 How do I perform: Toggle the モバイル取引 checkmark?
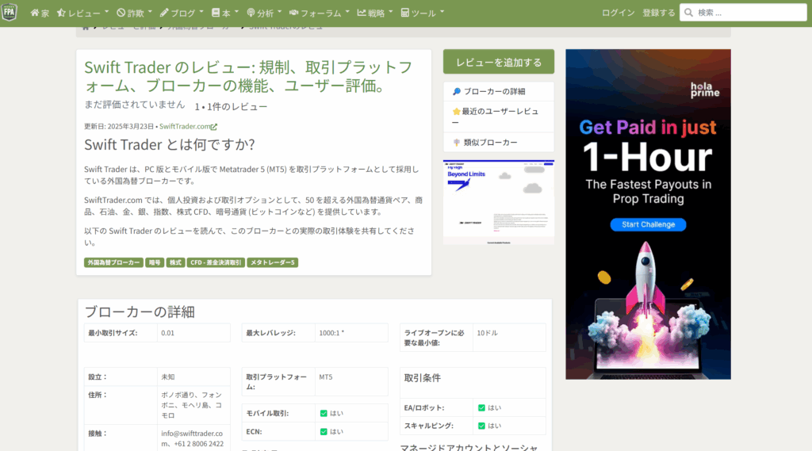coord(324,413)
